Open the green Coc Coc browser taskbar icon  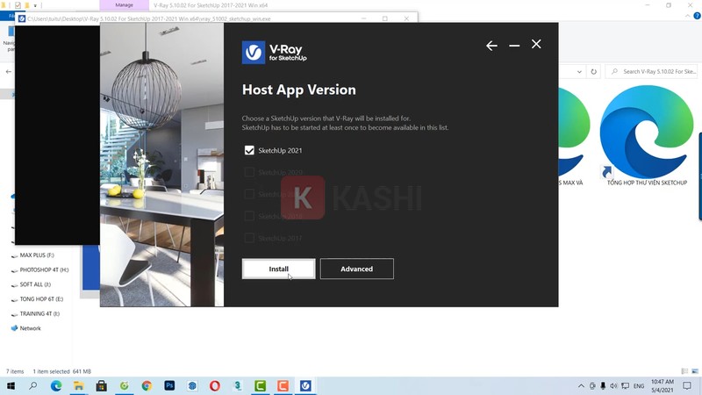click(x=124, y=385)
